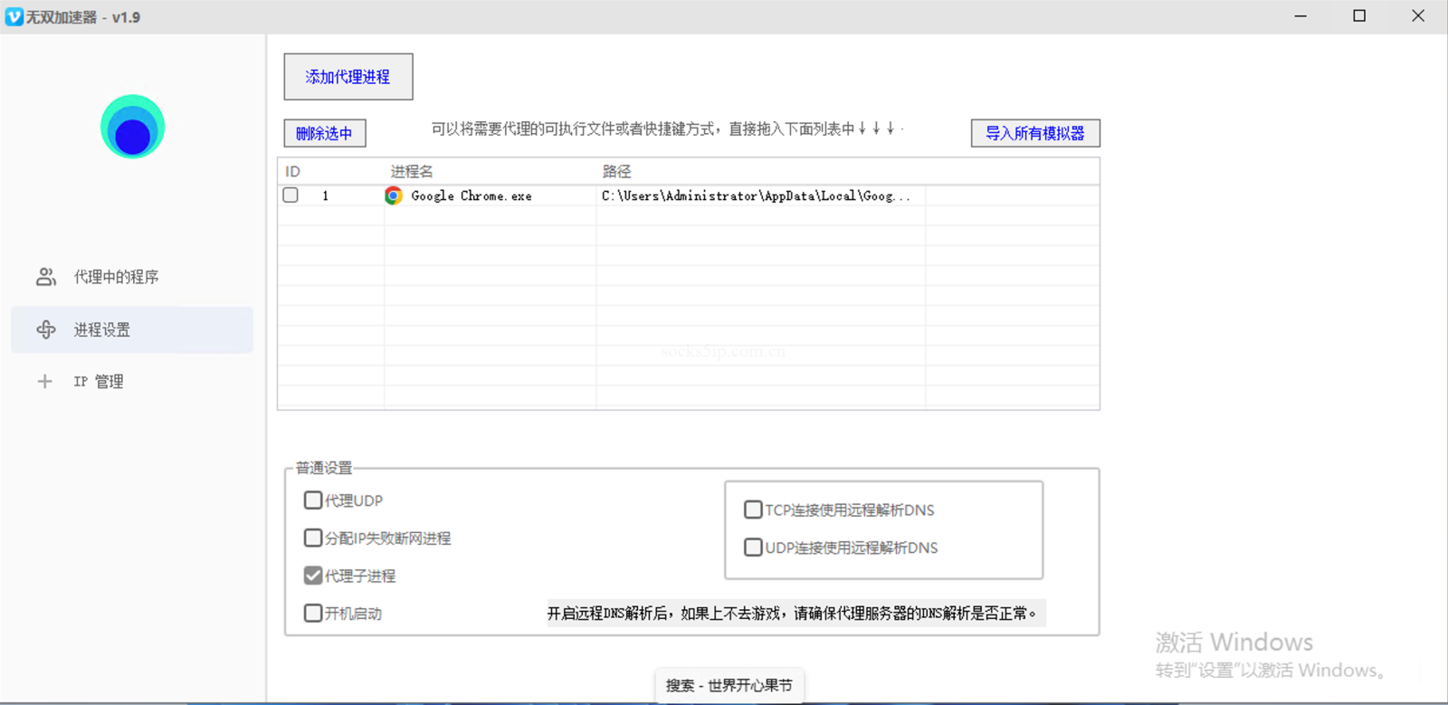Click the 进程名 column header
Image resolution: width=1448 pixels, height=705 pixels.
pyautogui.click(x=491, y=171)
